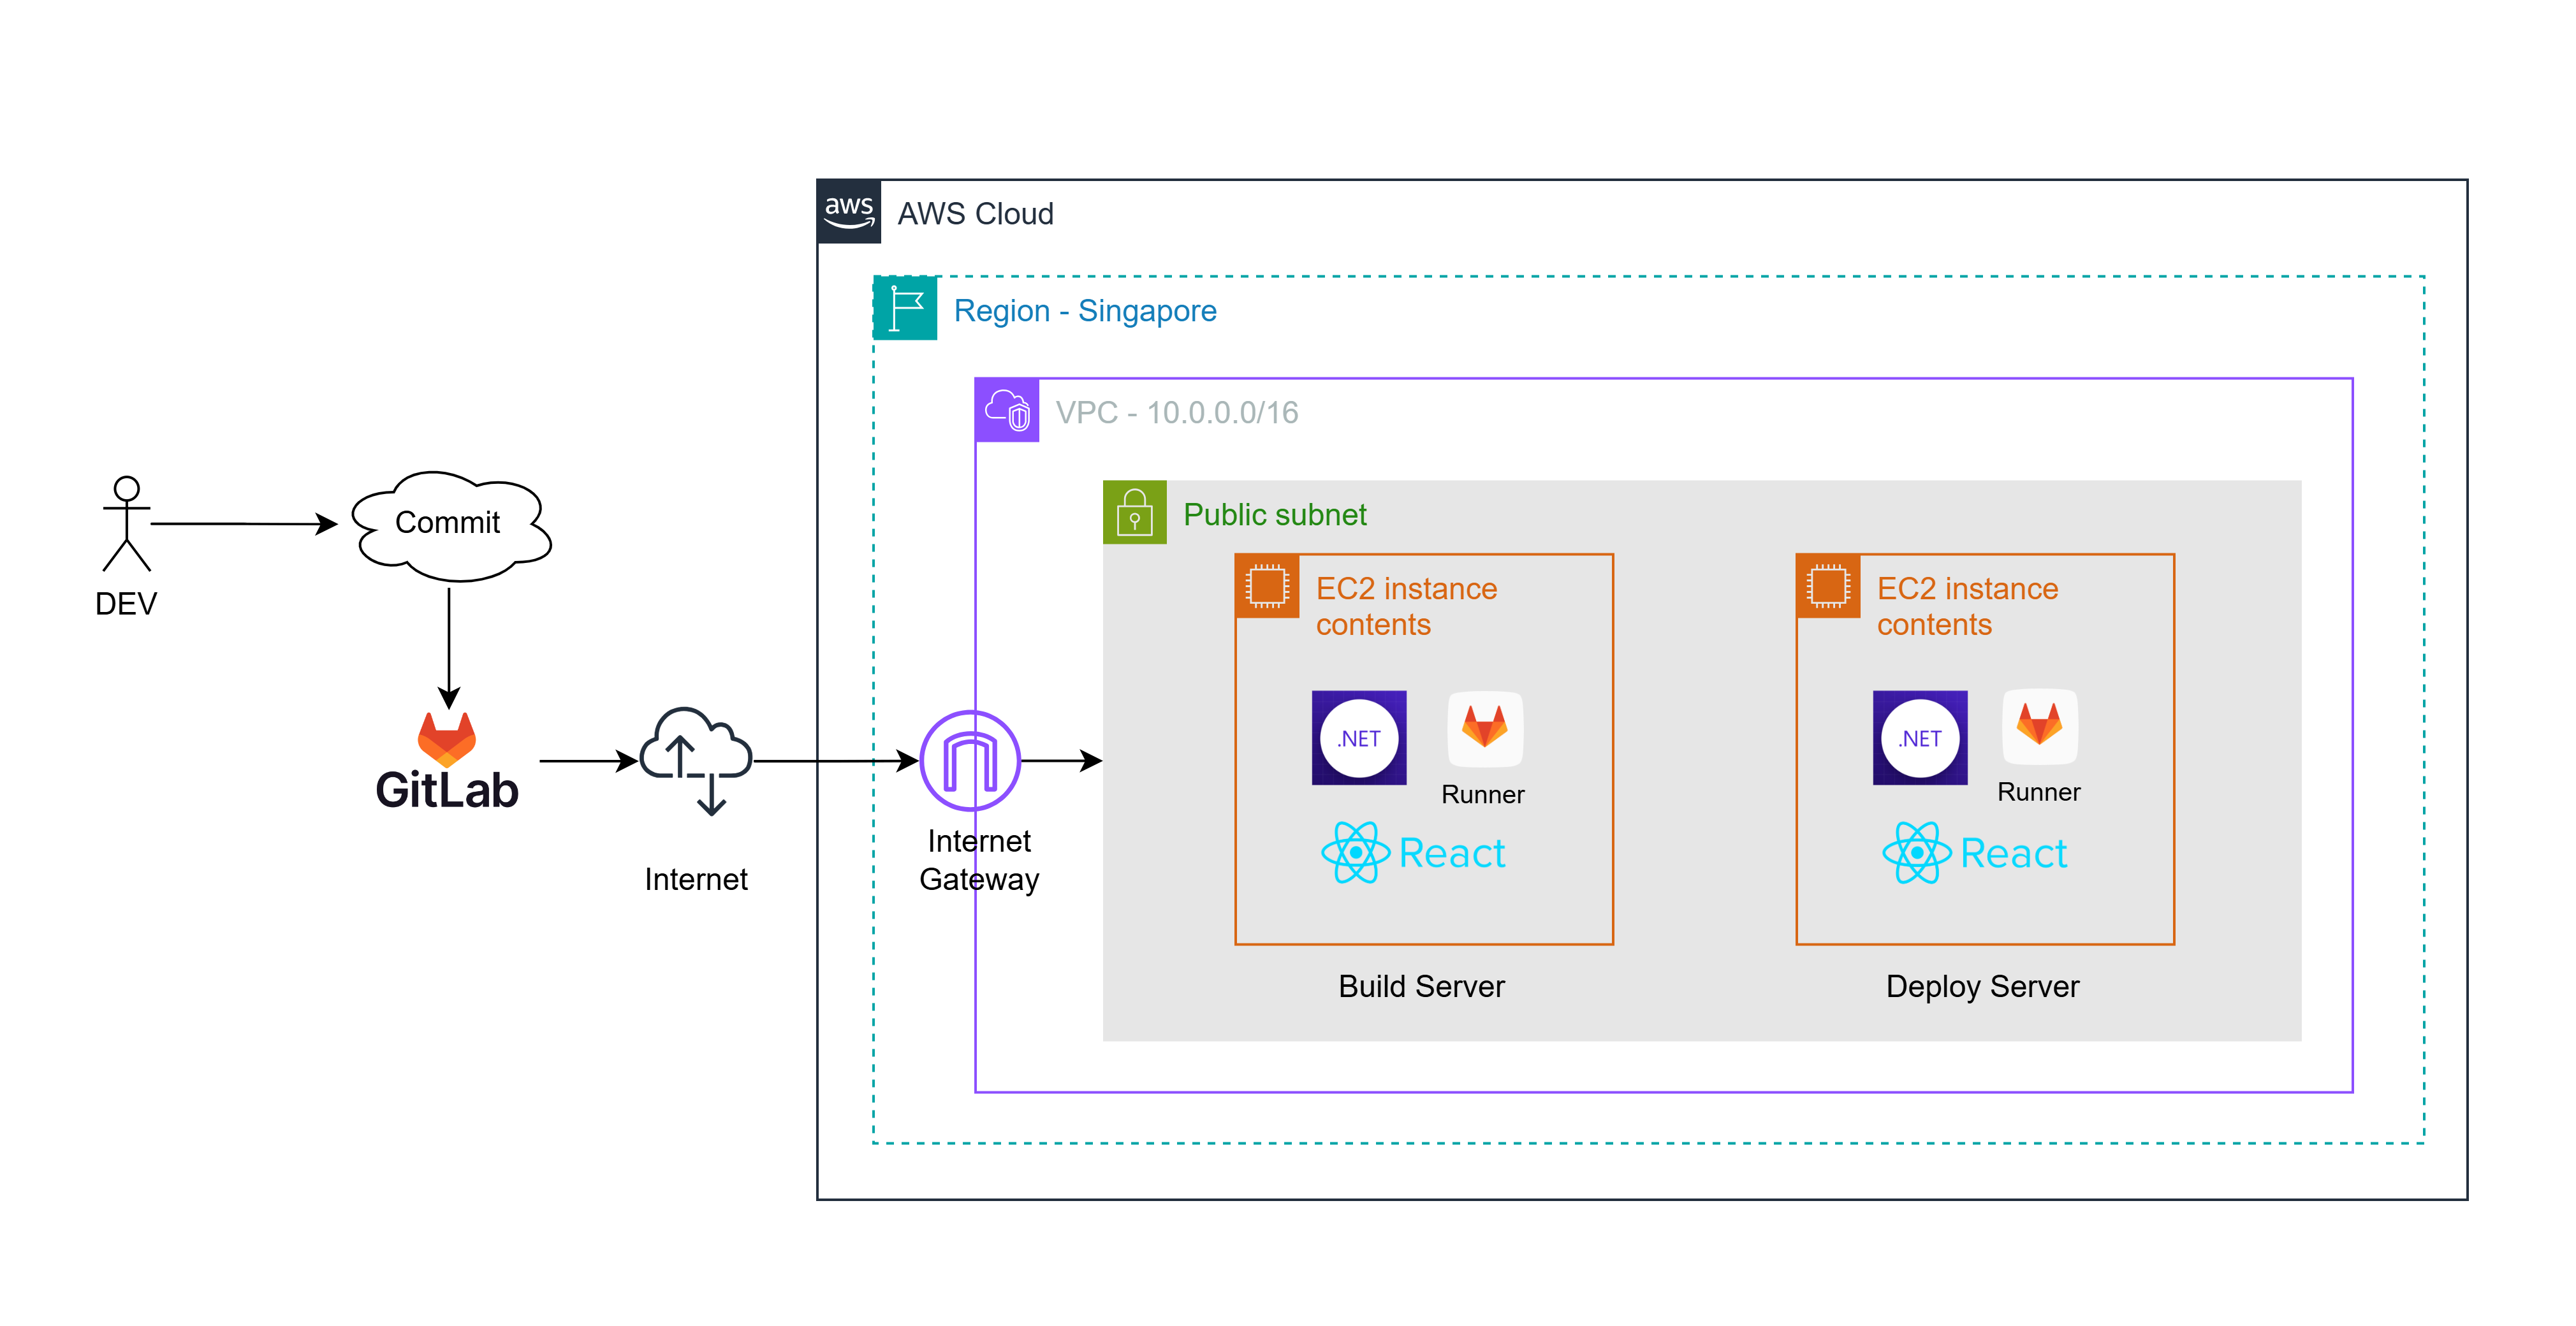Click the arrow from GitLab to Internet
Image resolution: width=2576 pixels, height=1326 pixels.
(x=589, y=761)
